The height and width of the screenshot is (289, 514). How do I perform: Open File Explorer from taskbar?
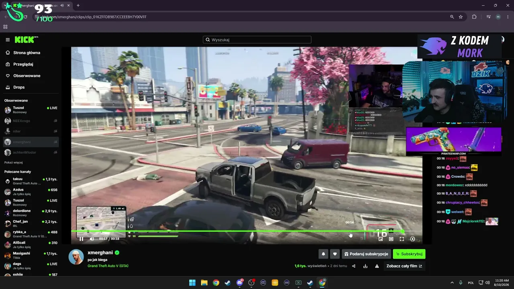coord(204,283)
